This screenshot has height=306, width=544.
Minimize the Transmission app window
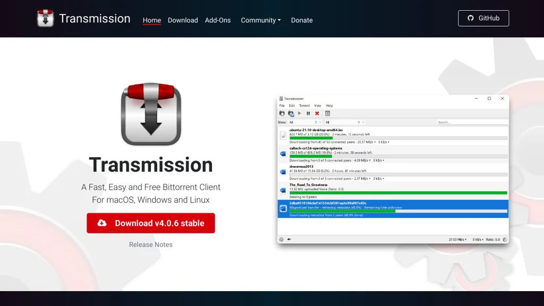click(477, 98)
